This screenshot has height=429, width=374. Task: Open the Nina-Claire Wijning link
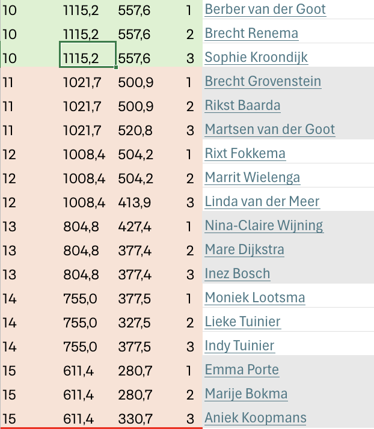264,226
